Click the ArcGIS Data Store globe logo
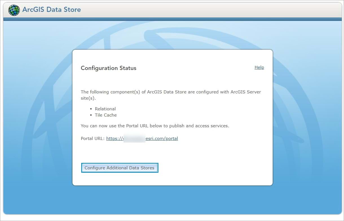 (14, 10)
